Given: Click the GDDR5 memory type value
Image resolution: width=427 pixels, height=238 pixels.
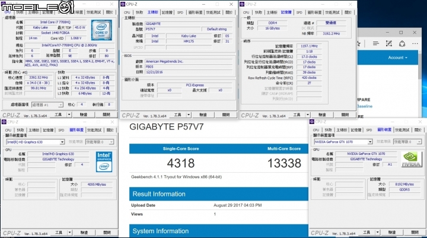Looking at the screenshot, I should [x=404, y=189].
